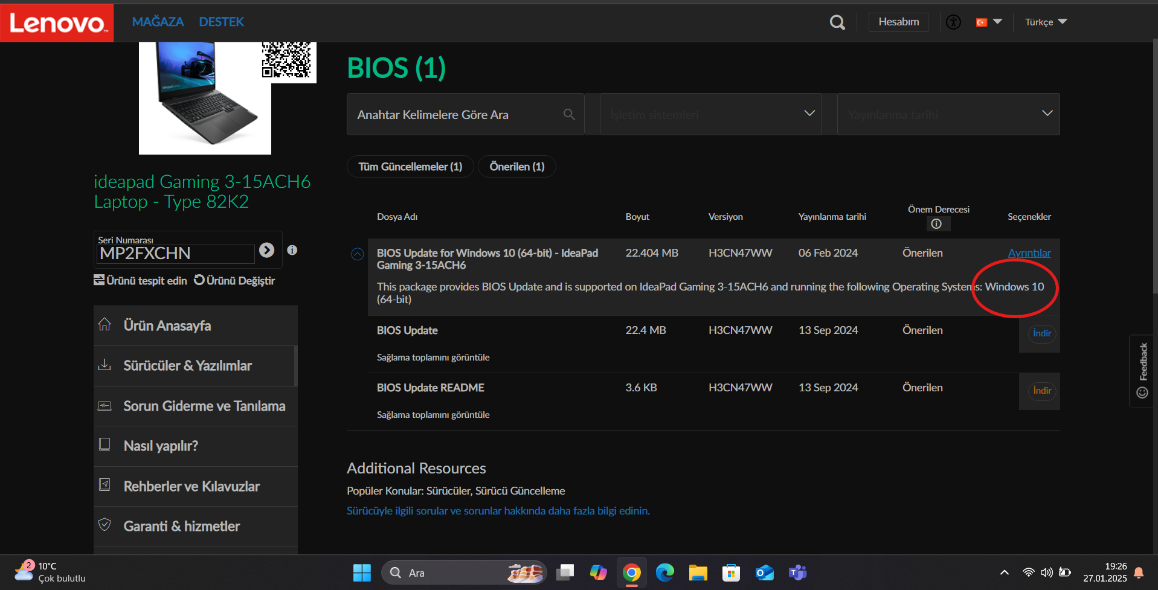The width and height of the screenshot is (1158, 590).
Task: Click Ürünü Değiştir link
Action: coord(234,281)
